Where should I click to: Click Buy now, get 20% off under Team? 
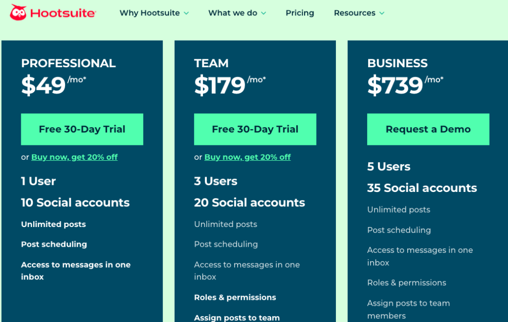[x=247, y=157]
